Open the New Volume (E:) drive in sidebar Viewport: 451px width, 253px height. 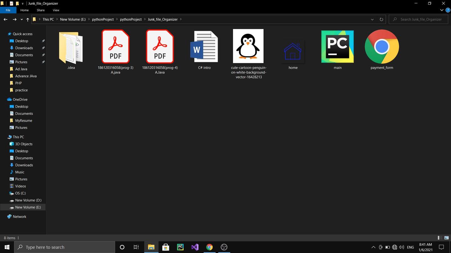tap(28, 207)
